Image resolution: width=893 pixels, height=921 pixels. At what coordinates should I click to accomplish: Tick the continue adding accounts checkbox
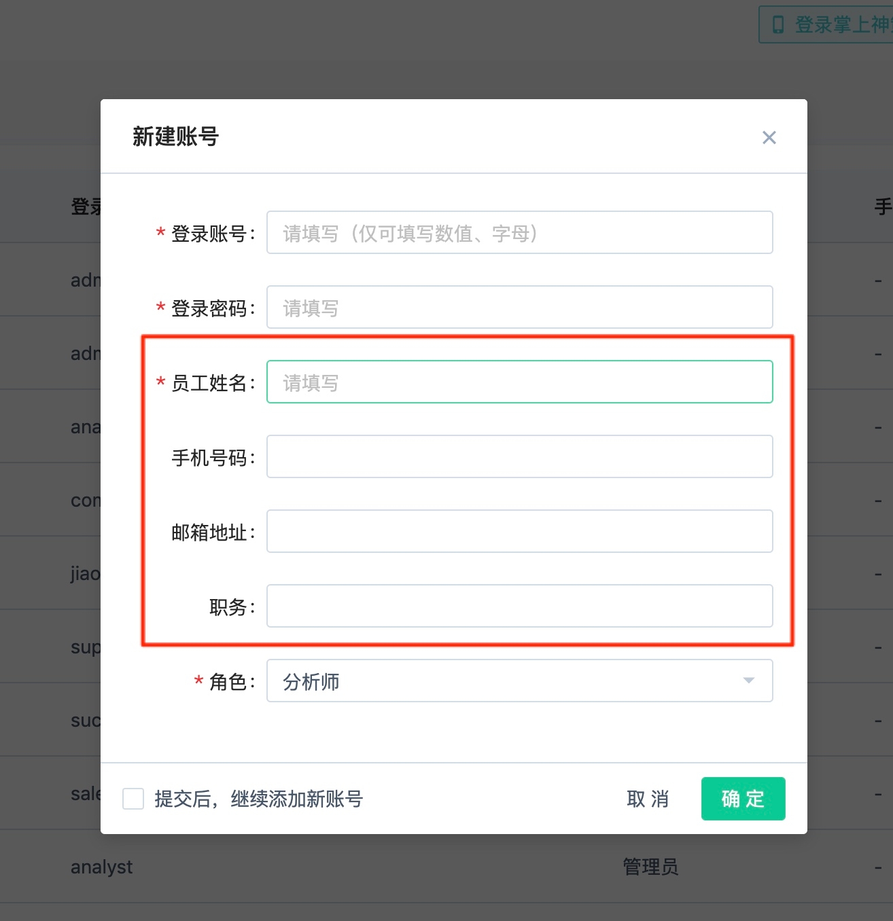tap(133, 799)
